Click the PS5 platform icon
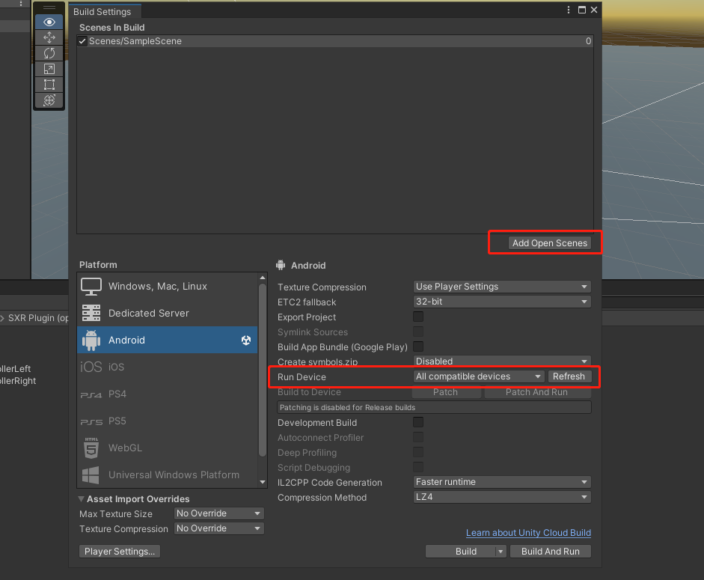The image size is (704, 580). (91, 421)
